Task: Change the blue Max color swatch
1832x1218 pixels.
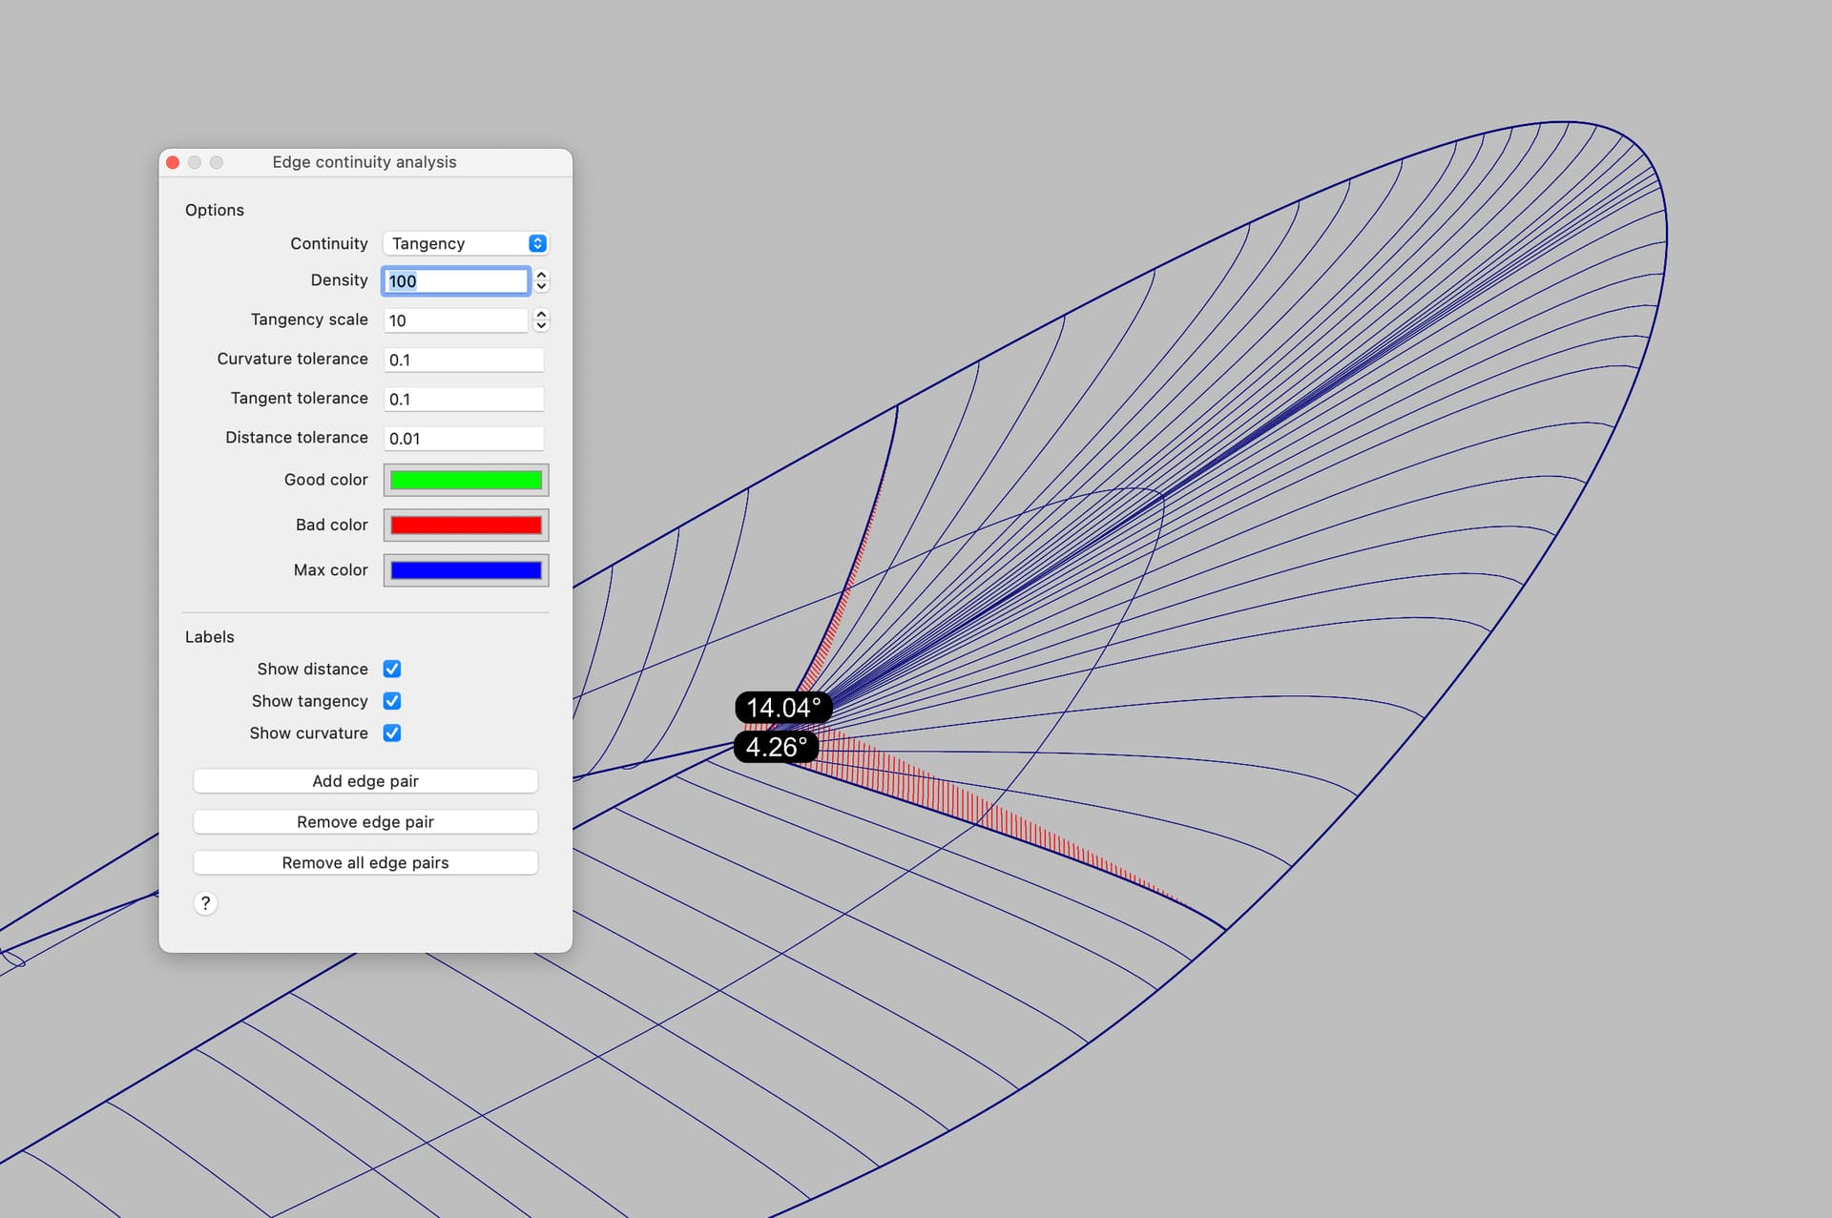Action: (466, 570)
